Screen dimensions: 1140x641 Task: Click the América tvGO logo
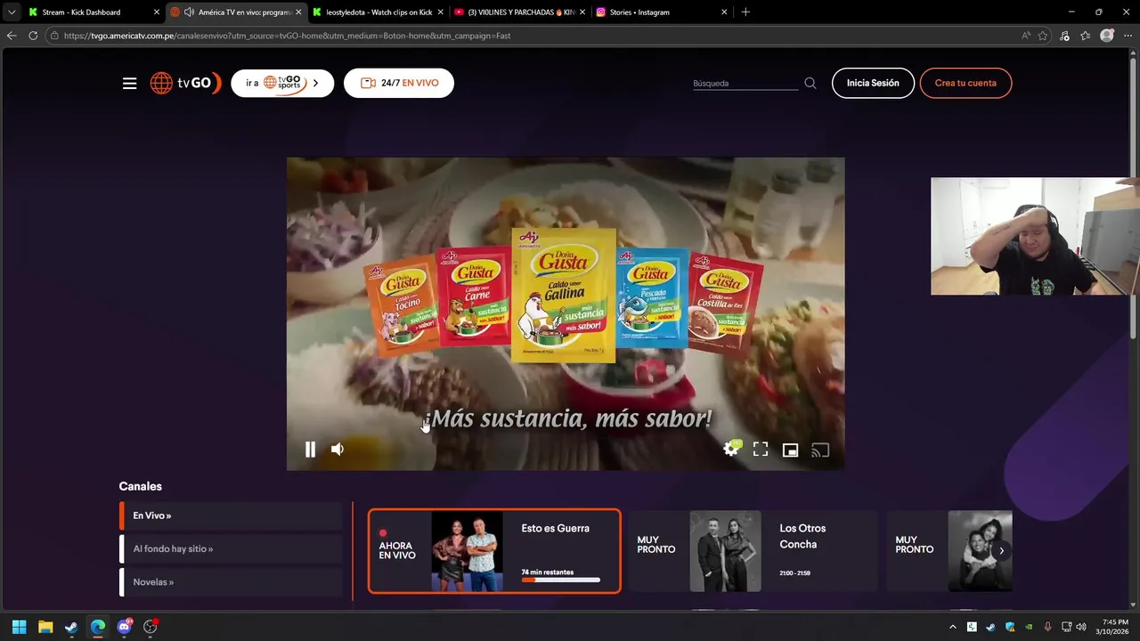(185, 83)
